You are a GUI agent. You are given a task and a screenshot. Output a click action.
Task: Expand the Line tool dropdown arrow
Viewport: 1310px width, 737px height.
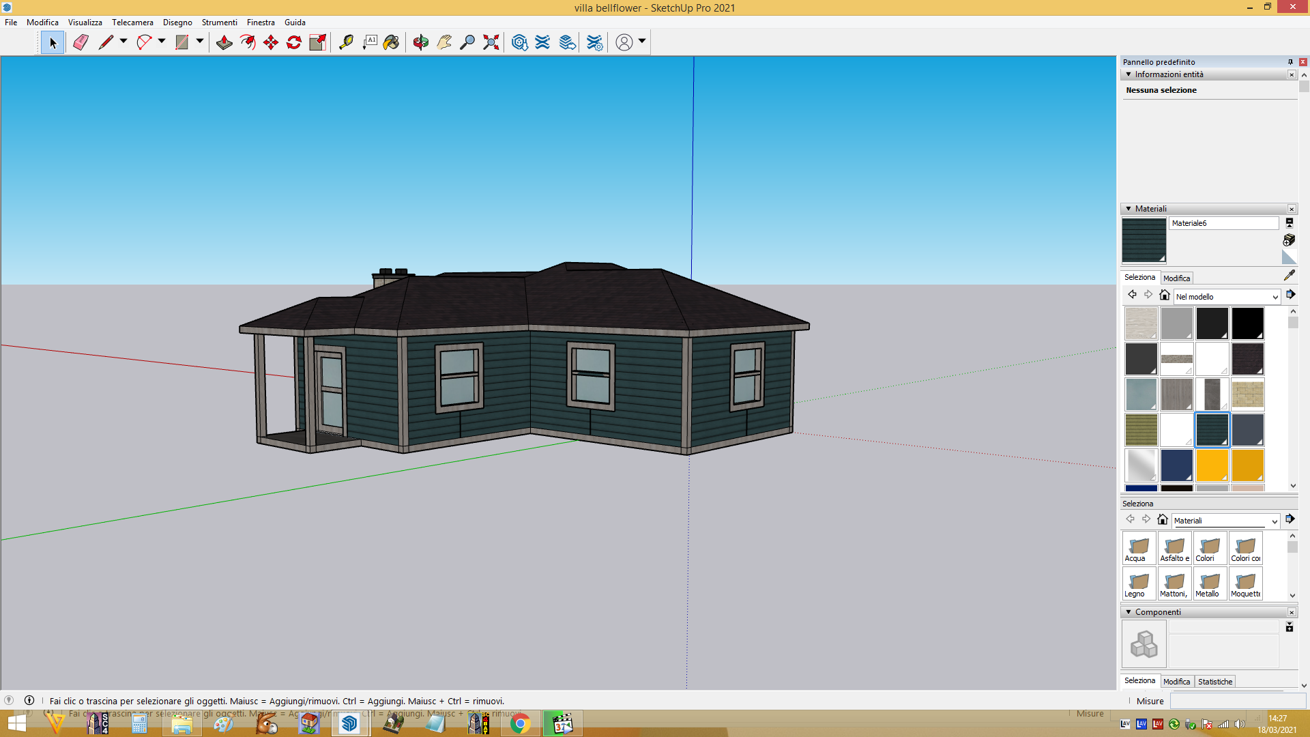pos(123,42)
